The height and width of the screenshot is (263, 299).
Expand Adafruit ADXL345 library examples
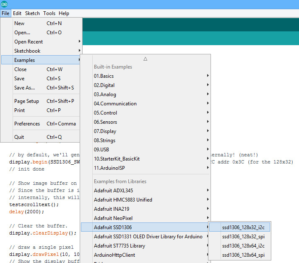coord(146,191)
